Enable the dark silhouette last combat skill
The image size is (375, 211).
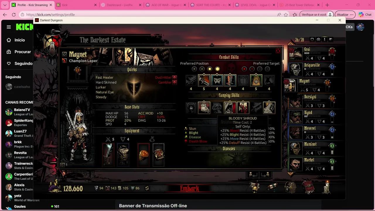269,81
